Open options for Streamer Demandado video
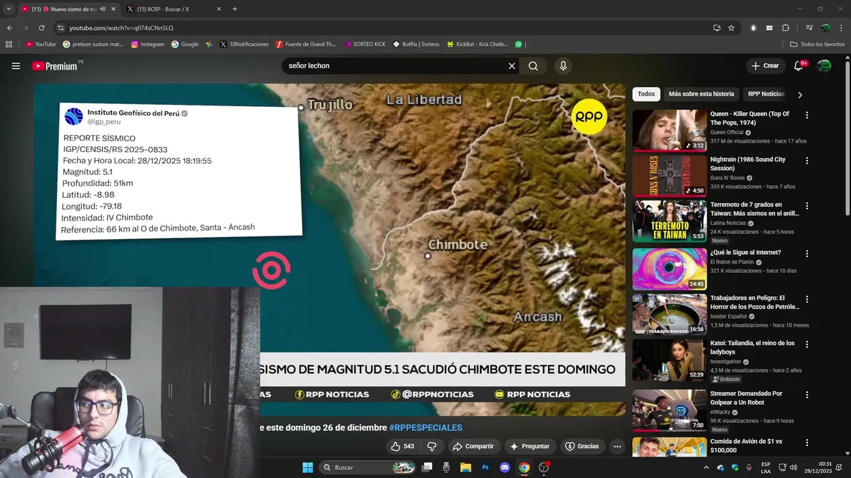851x478 pixels. [807, 395]
